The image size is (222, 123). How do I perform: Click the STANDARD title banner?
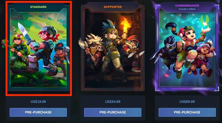coord(38,7)
